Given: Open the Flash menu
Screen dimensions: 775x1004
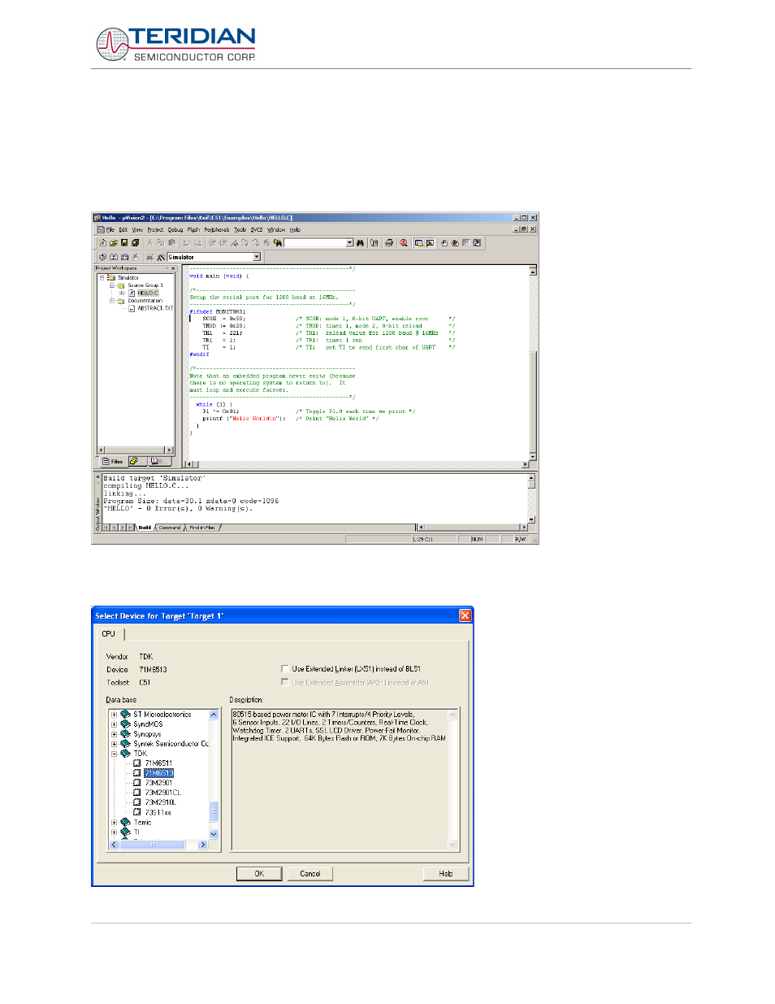Looking at the screenshot, I should (x=193, y=230).
